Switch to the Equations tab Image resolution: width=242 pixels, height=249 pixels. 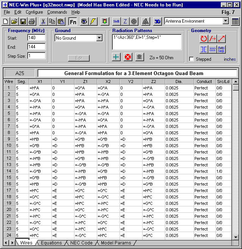pos(51,243)
